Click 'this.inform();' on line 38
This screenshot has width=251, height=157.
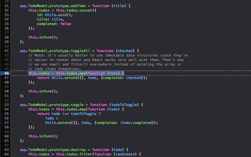(x=43, y=37)
